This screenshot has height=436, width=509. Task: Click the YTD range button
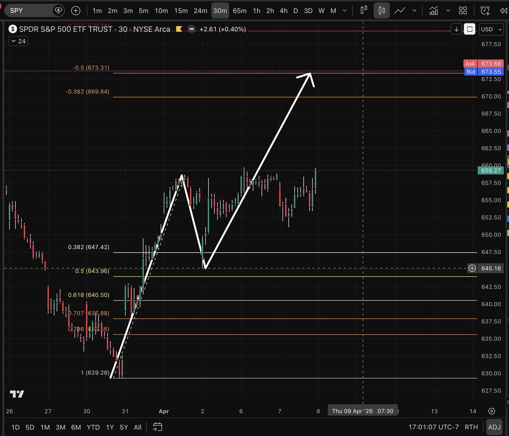[x=93, y=427]
